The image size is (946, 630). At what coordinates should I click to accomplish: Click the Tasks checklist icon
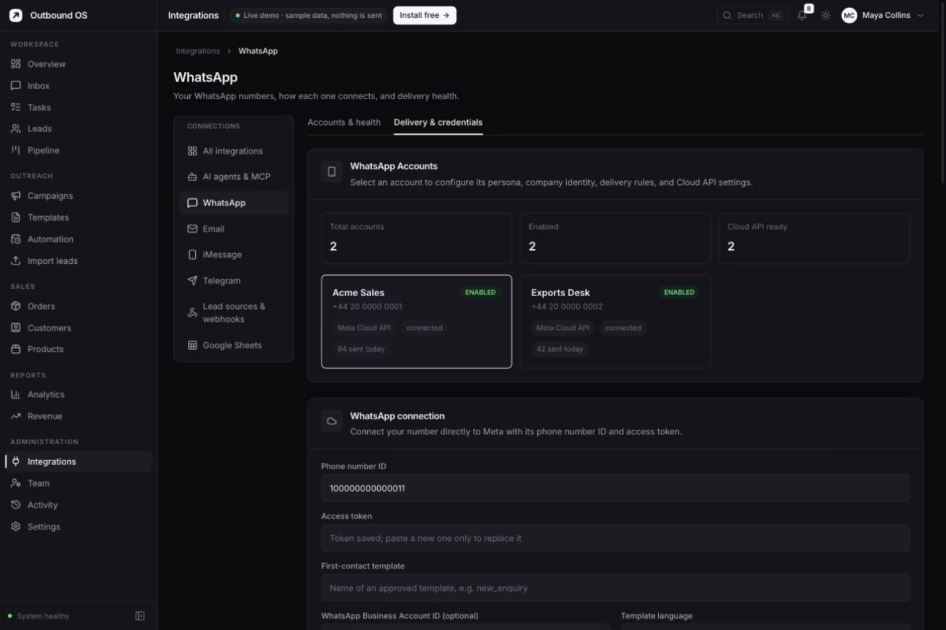coord(16,107)
